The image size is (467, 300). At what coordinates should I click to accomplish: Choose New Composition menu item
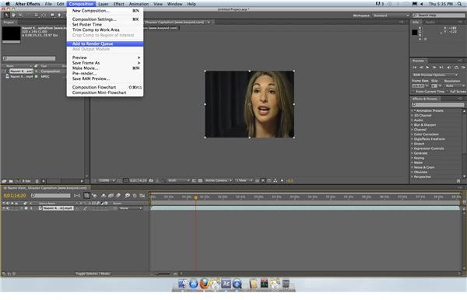(105, 11)
